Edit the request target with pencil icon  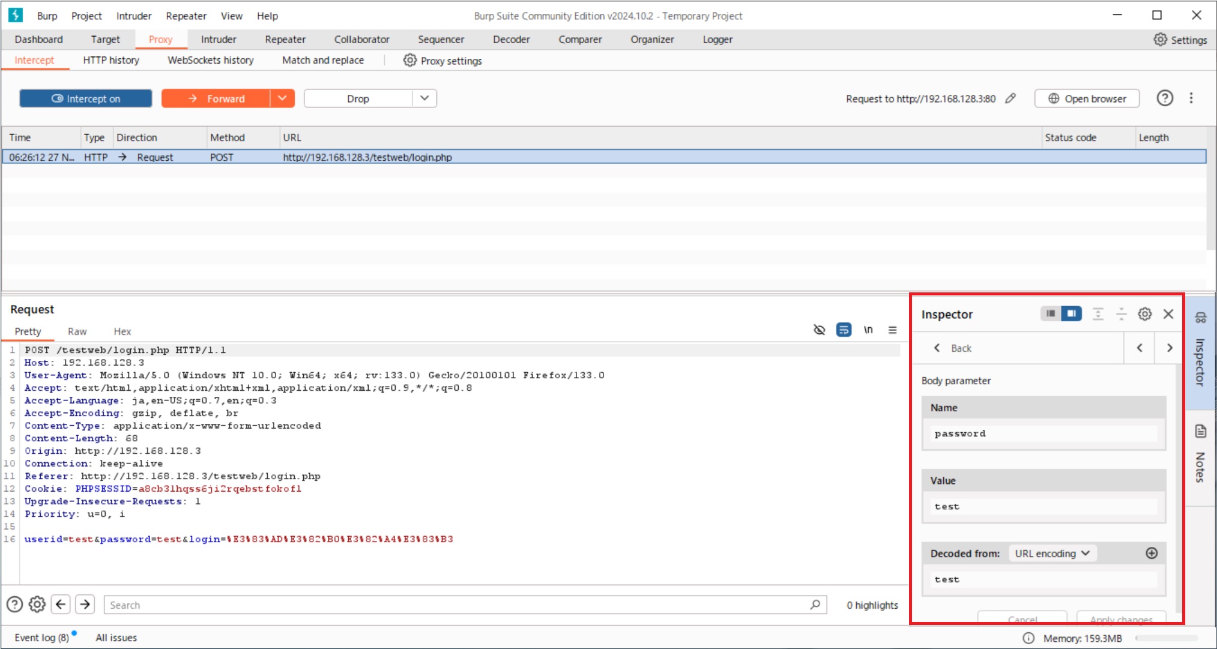pyautogui.click(x=1011, y=98)
